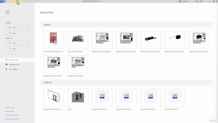Click the IR_WINDOW TYPE 3 file name

point(99,109)
